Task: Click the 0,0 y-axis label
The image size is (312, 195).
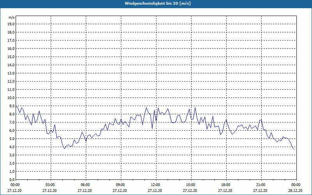Action: [x=12, y=180]
